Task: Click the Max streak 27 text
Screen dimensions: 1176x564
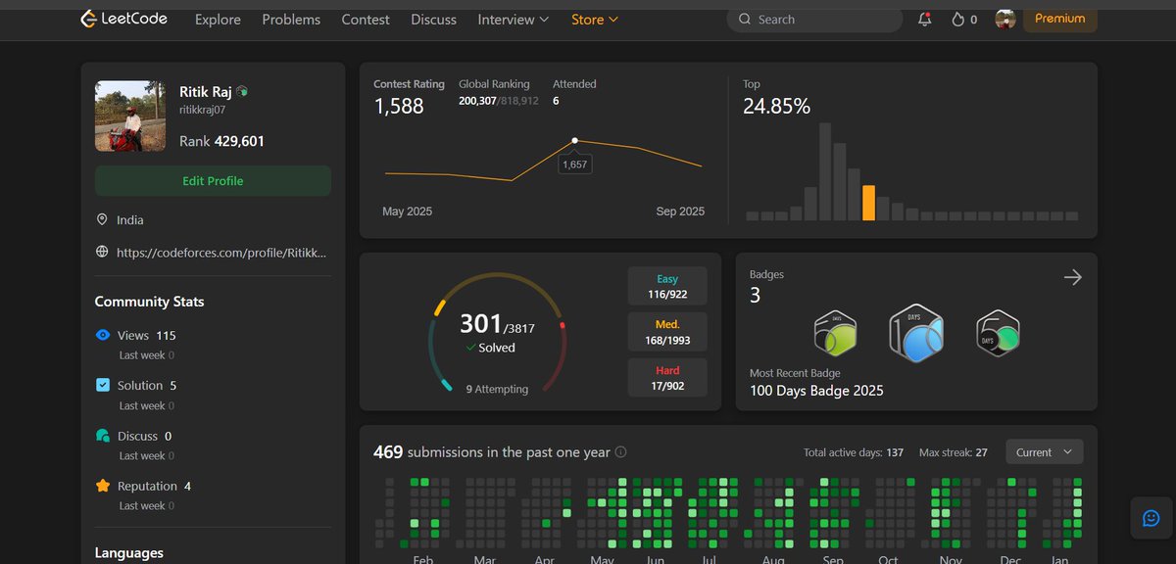Action: 953,452
